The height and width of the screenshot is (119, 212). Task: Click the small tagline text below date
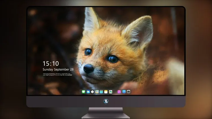57,74
